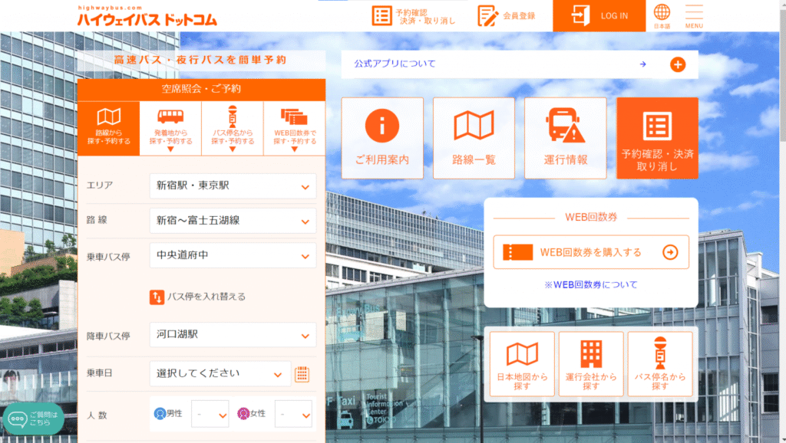786x443 pixels.
Task: Open the 路線一覧 map tile
Action: (x=474, y=138)
